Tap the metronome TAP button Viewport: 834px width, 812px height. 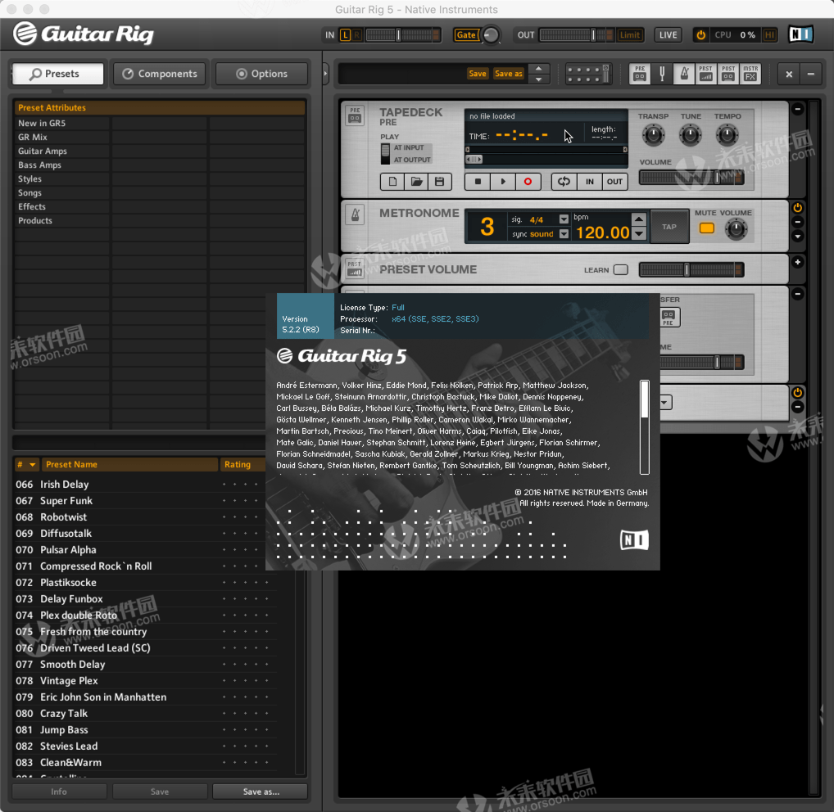tap(669, 227)
